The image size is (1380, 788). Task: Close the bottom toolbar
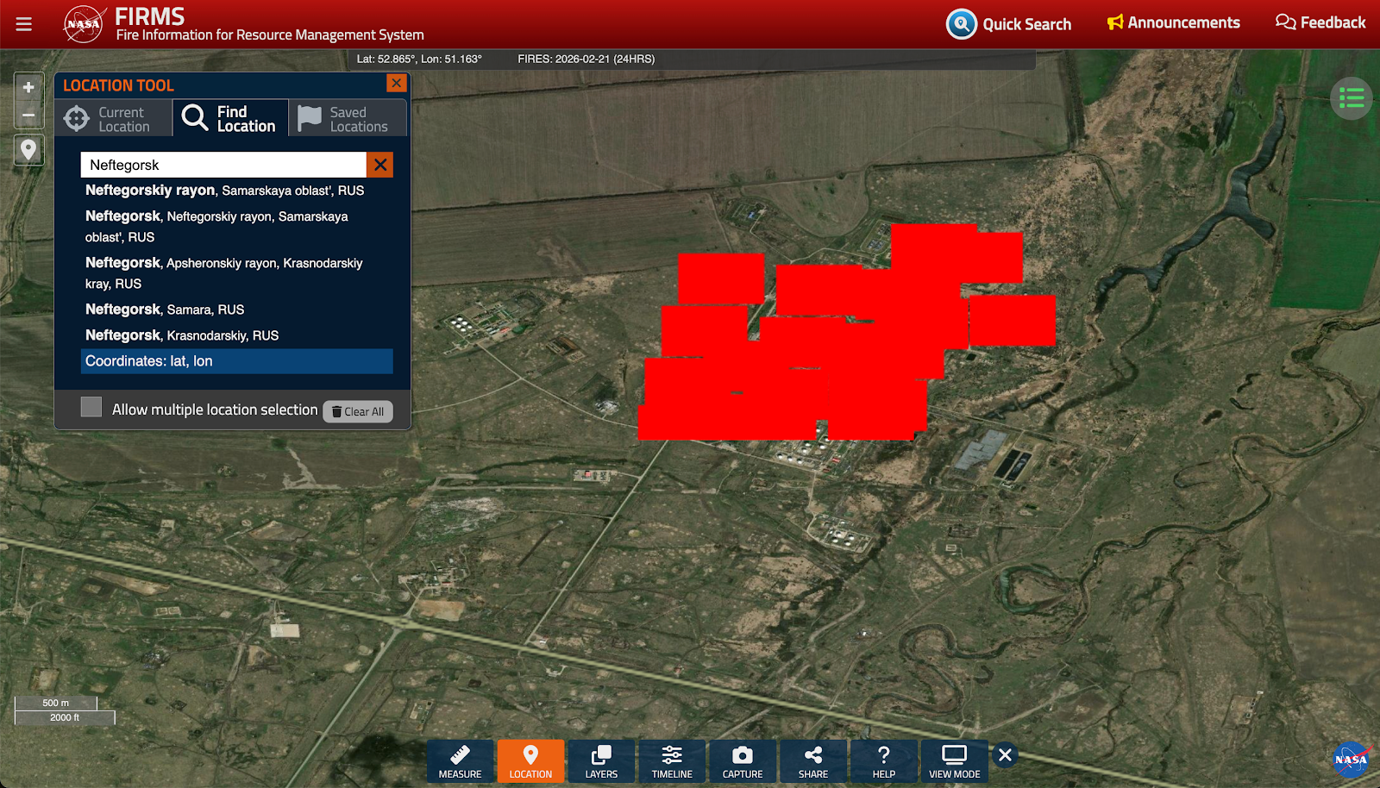click(1006, 755)
